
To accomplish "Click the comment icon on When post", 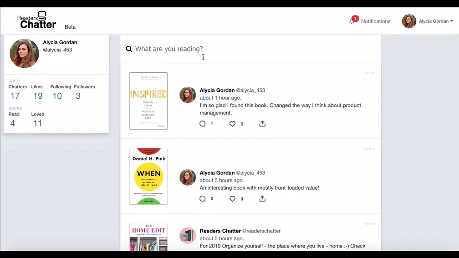I will (203, 199).
